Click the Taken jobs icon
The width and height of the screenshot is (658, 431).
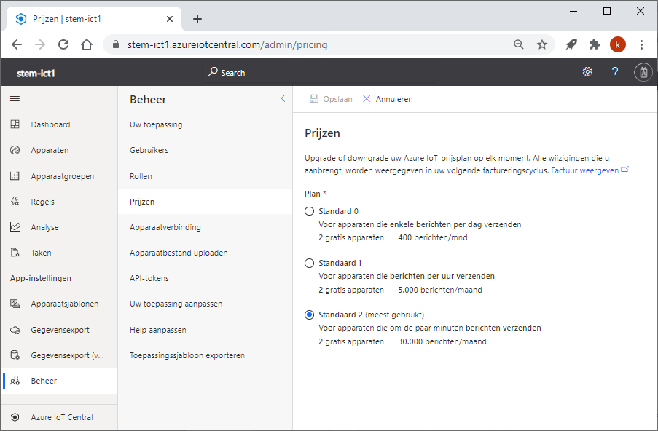pyautogui.click(x=15, y=253)
